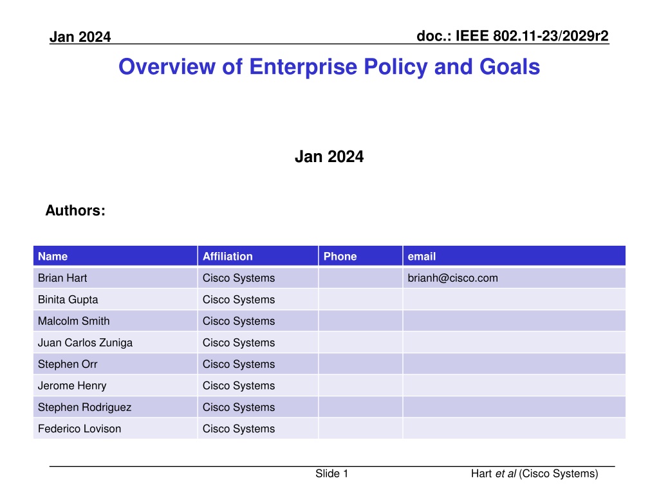Screen dimensions: 659x494
Task: Select the Stephen Orr name cell
Action: [115, 364]
